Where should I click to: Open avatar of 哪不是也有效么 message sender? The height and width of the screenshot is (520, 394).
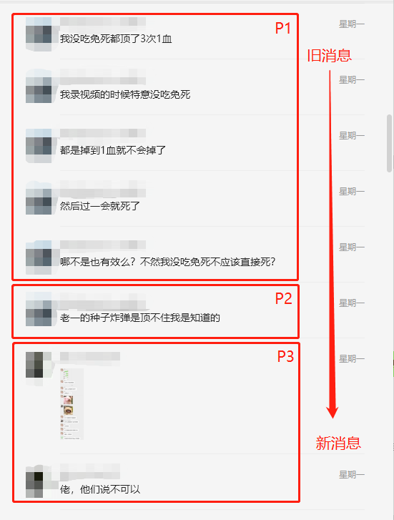coord(39,257)
